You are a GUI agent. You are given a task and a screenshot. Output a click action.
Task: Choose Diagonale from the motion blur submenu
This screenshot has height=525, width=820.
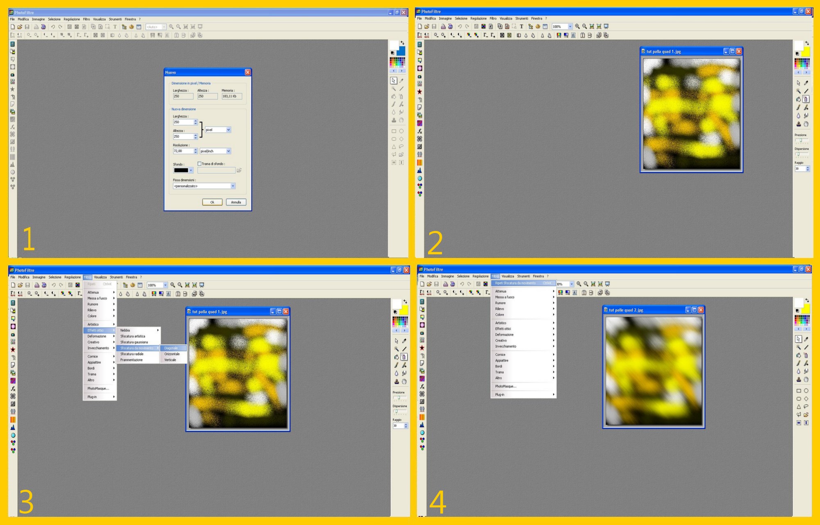171,348
